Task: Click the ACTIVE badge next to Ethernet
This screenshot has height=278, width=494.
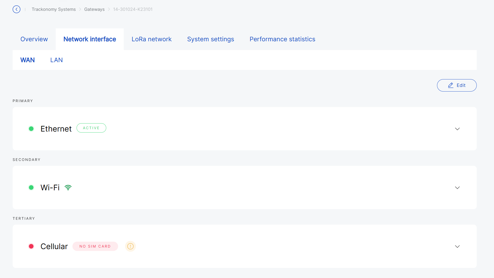Action: [91, 128]
